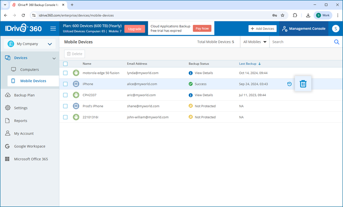This screenshot has height=207, width=343.
Task: Collapse the Devices section in sidebar
Action: (54, 58)
